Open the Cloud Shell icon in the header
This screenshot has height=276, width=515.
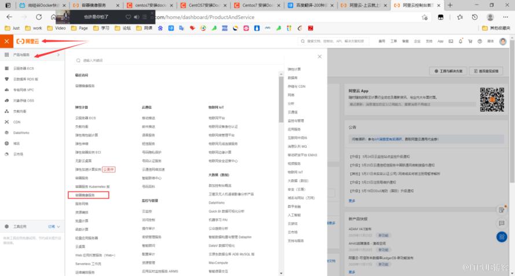[451, 42]
